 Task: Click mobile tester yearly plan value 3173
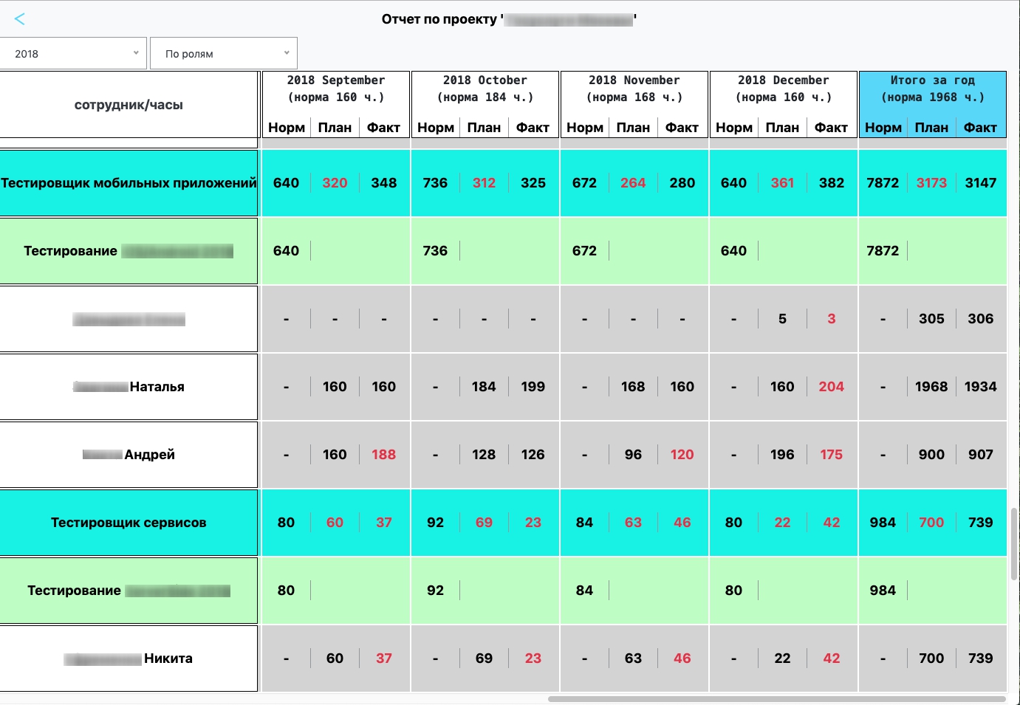(931, 183)
